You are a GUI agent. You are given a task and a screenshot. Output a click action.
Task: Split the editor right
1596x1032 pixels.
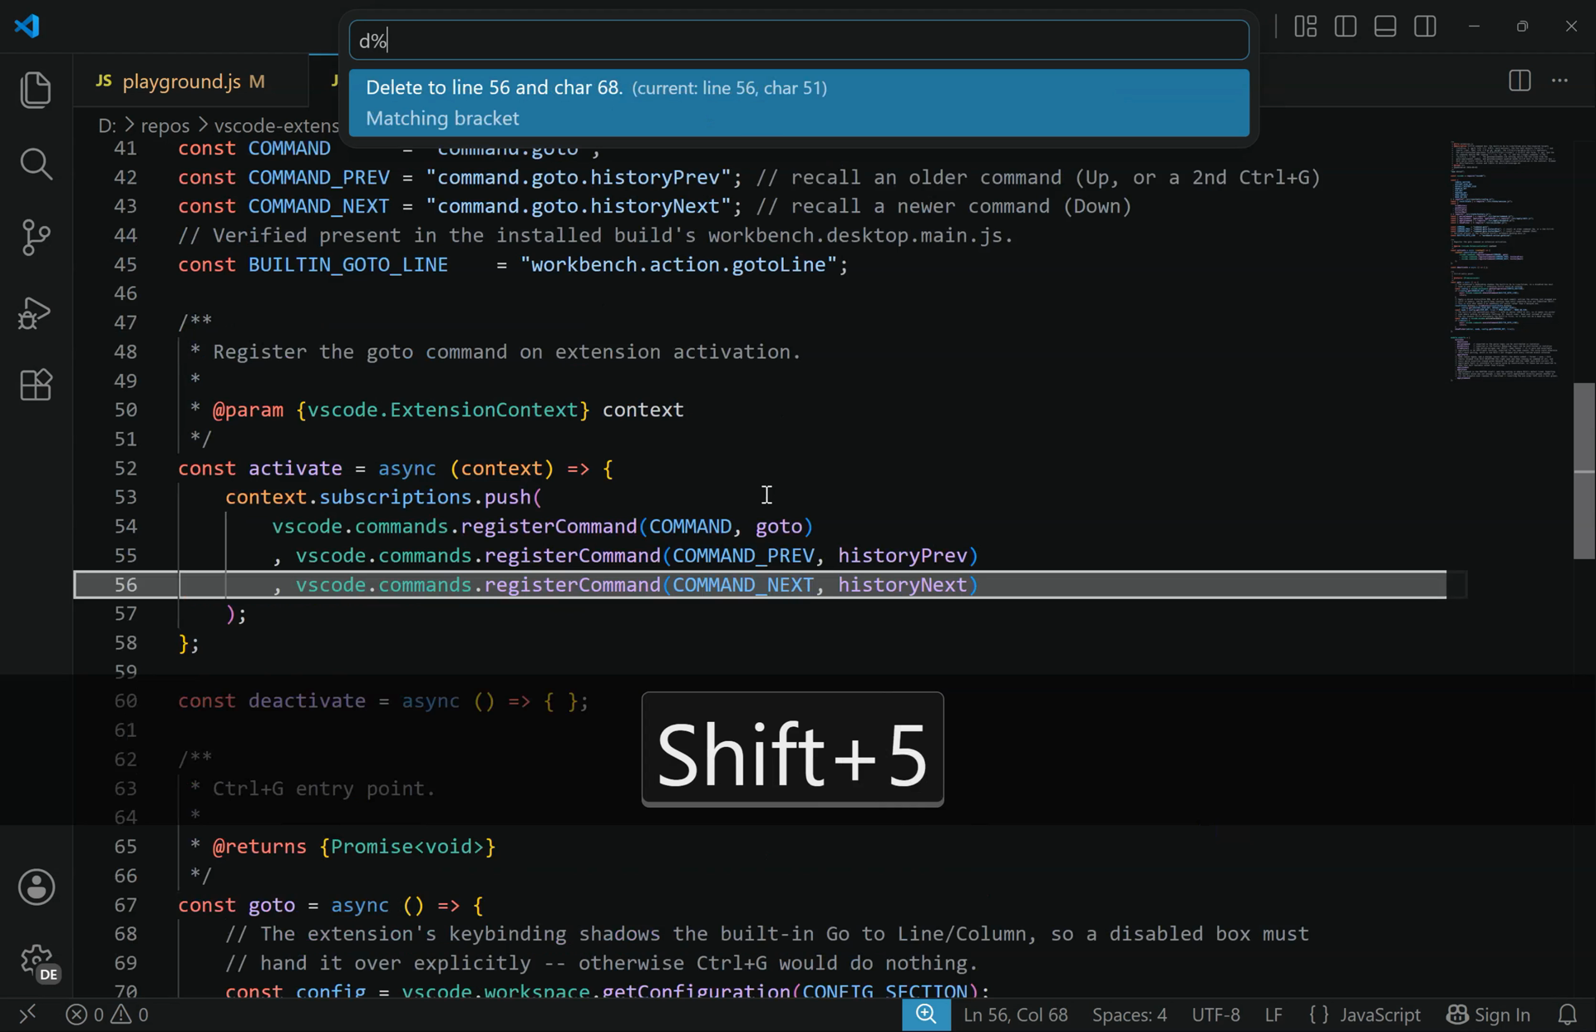[1520, 80]
